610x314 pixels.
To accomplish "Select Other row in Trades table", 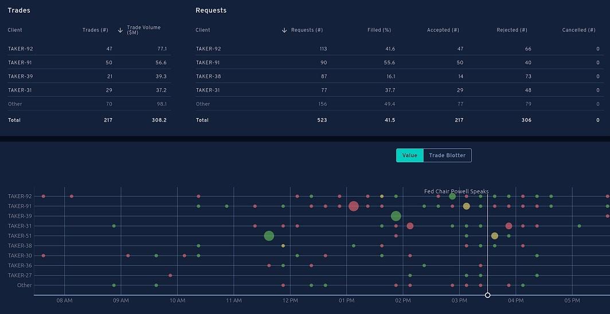I will coord(89,104).
